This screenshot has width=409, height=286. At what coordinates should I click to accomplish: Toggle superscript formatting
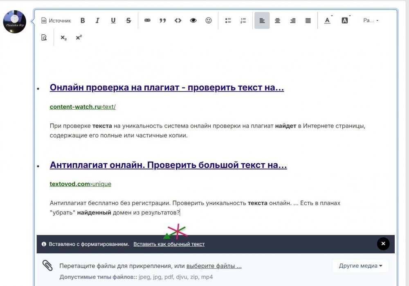click(79, 38)
